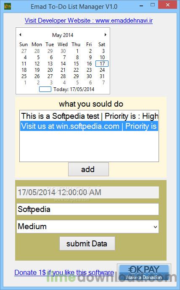Click the May 2014 calendar header
180x290 pixels.
point(63,35)
